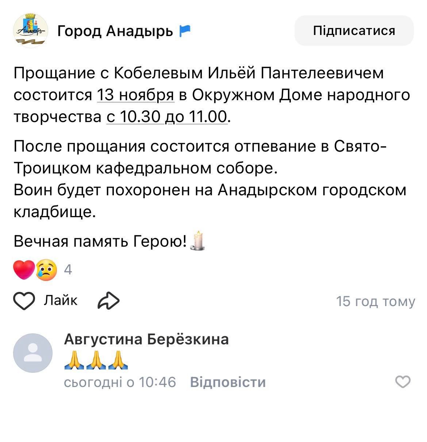Screen dimensions: 427x442
Task: Open the Город Анадырь community name
Action: click(x=115, y=31)
